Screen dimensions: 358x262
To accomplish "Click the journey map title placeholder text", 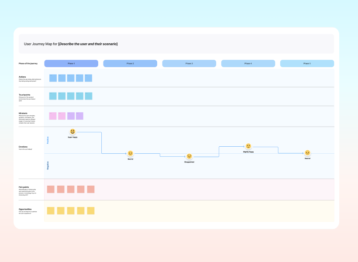I will pos(87,44).
